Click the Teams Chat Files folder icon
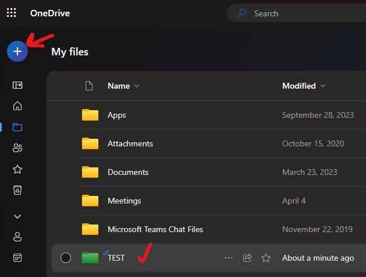Image resolution: width=366 pixels, height=277 pixels. (90, 229)
